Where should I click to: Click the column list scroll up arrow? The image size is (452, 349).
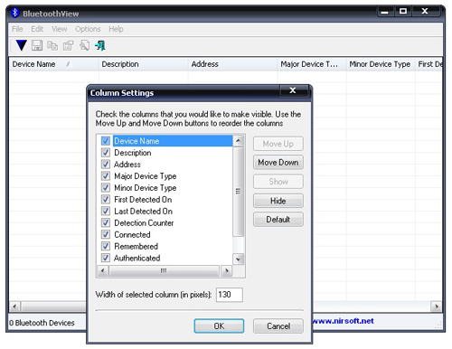click(x=238, y=141)
